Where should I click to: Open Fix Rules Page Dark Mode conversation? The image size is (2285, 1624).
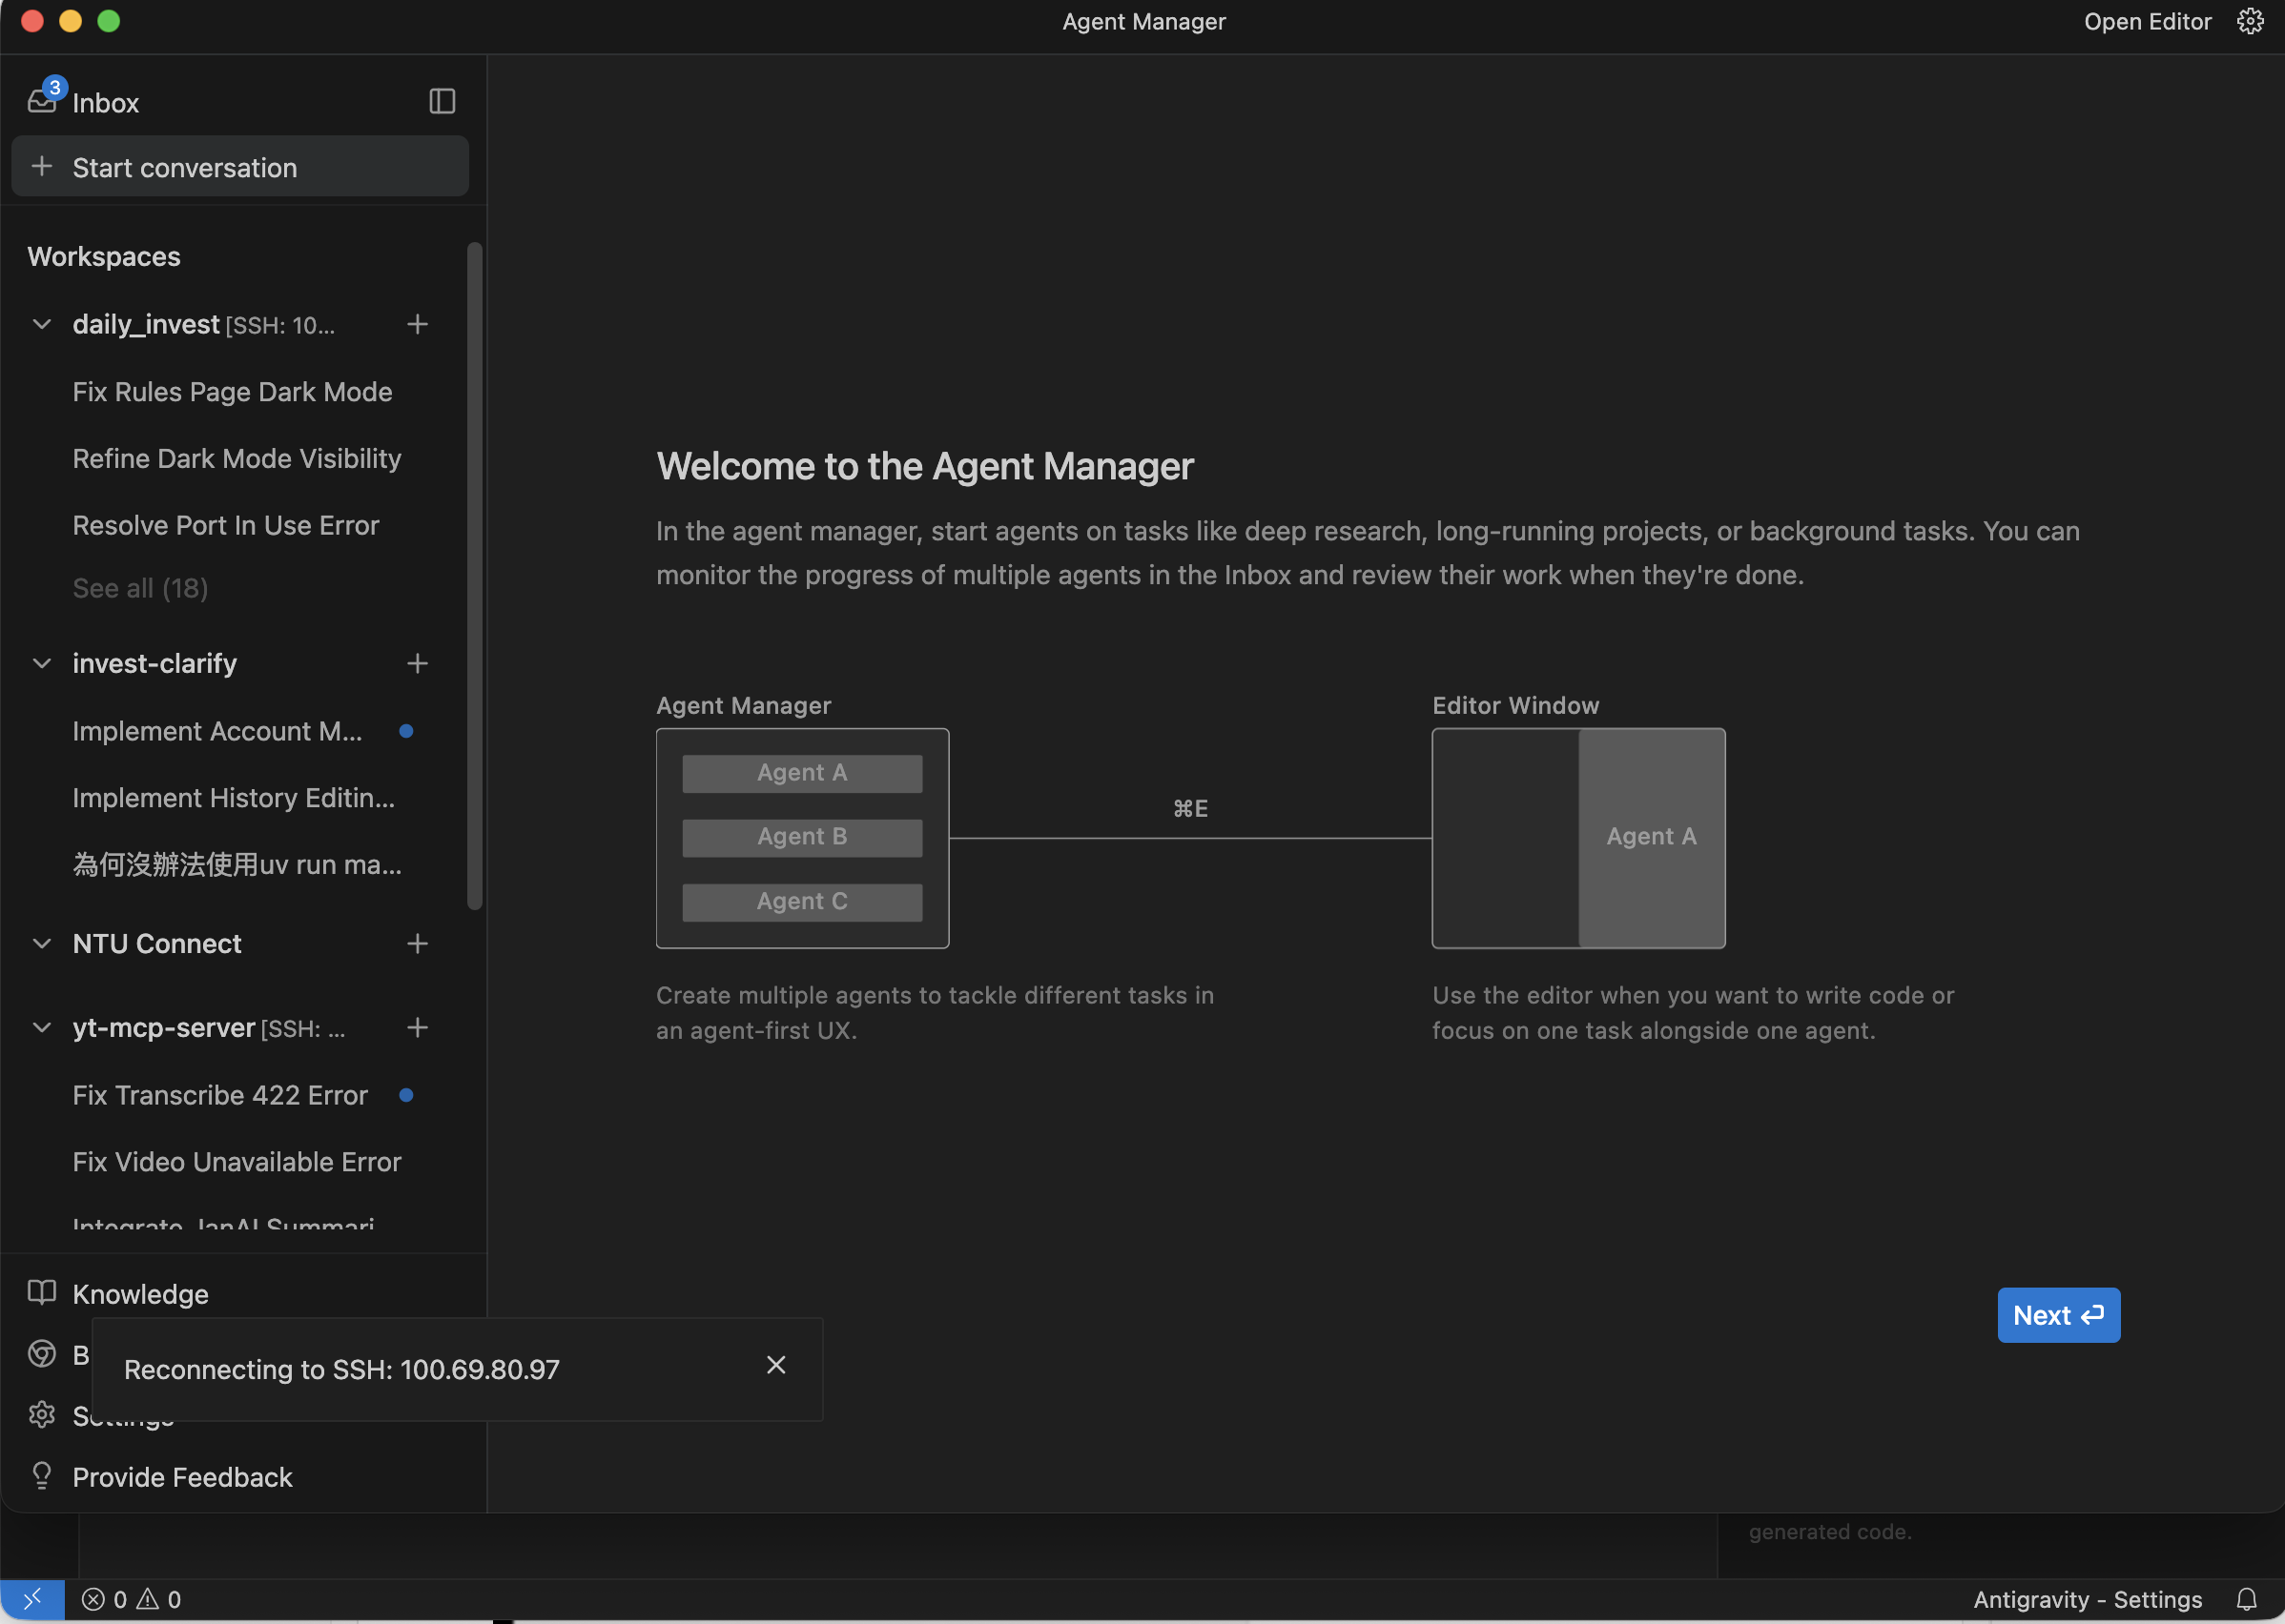click(x=232, y=392)
